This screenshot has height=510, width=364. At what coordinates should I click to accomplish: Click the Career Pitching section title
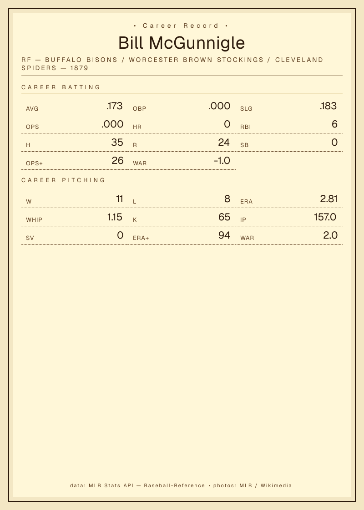pyautogui.click(x=63, y=180)
